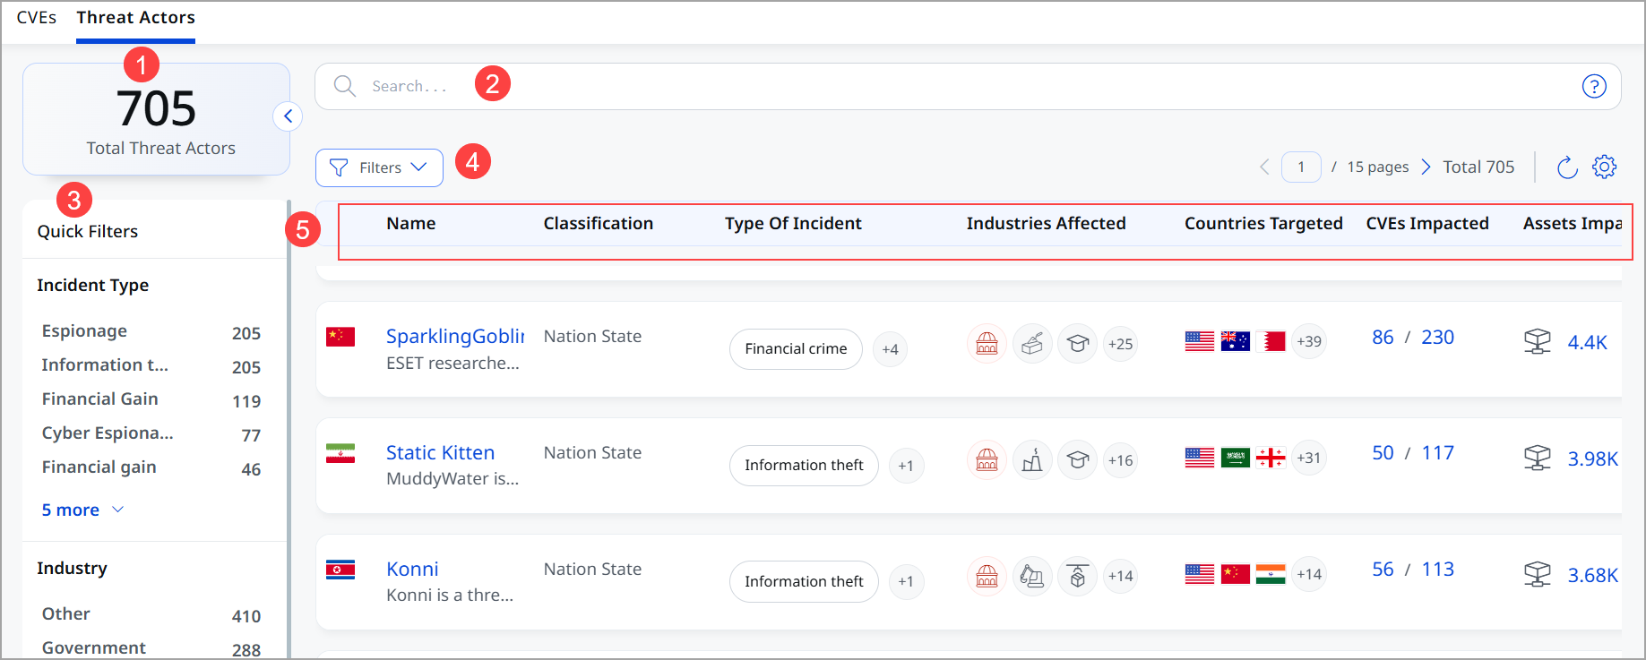This screenshot has height=660, width=1646.
Task: Show +25 more industries for SparklingGoblin
Action: pyautogui.click(x=1120, y=344)
